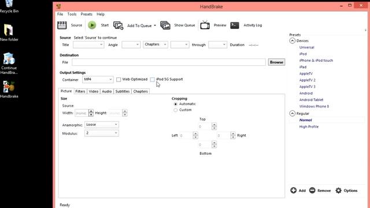Open the Show Queue icon
This screenshot has width=370, height=208.
[x=165, y=25]
